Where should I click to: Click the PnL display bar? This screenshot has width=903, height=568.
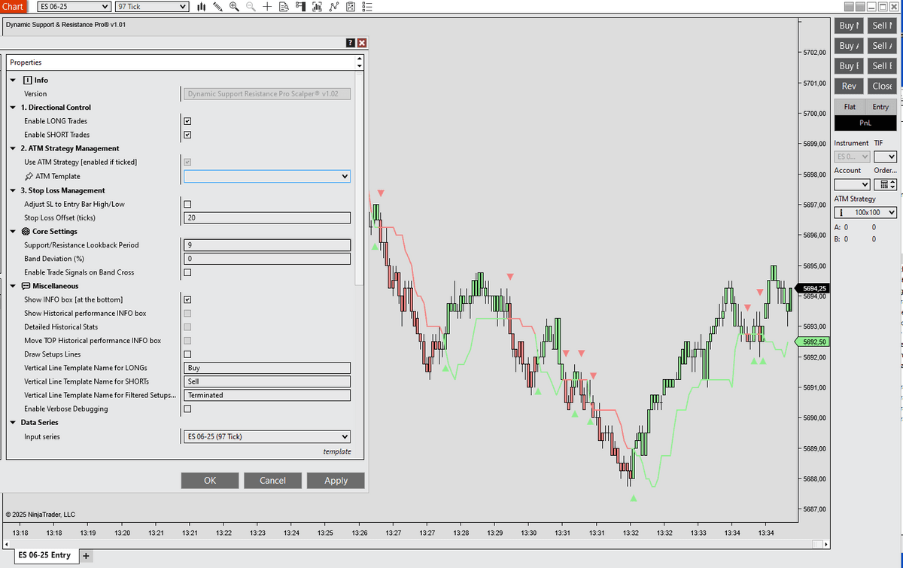[865, 123]
